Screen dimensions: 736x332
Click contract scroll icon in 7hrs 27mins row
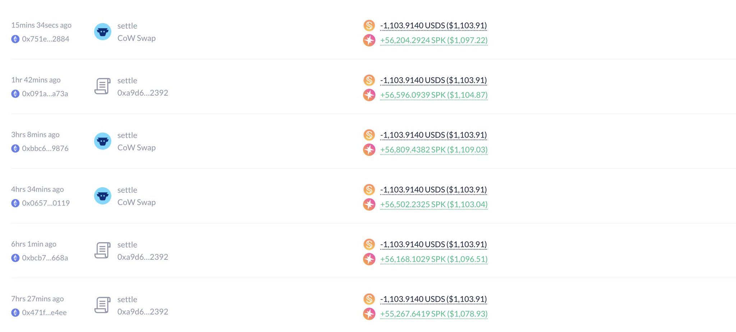click(x=102, y=305)
